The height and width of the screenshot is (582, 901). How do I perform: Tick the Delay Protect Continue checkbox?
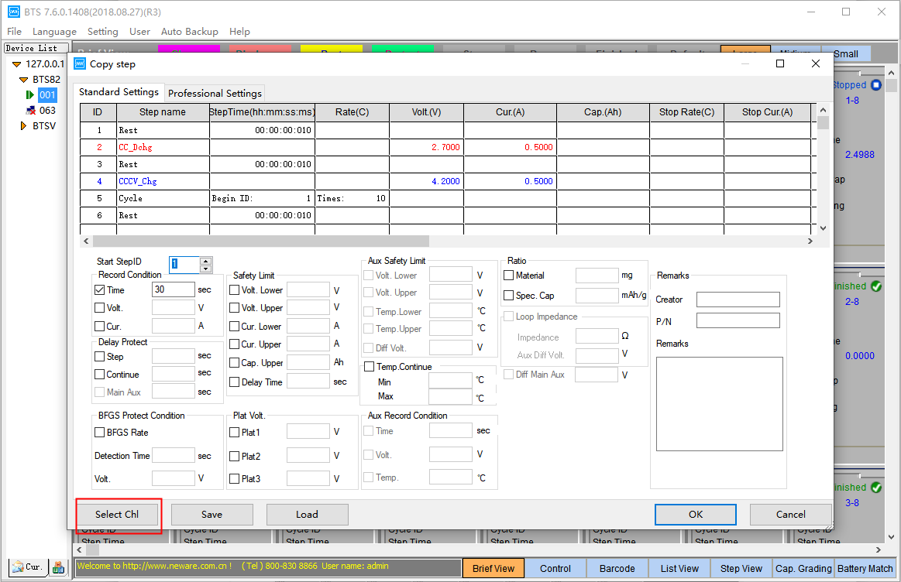point(99,375)
